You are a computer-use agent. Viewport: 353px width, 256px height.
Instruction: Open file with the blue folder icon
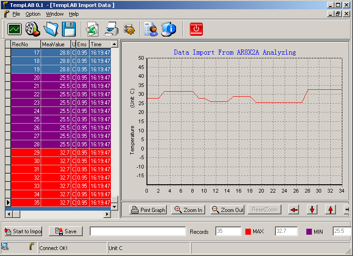[50, 29]
